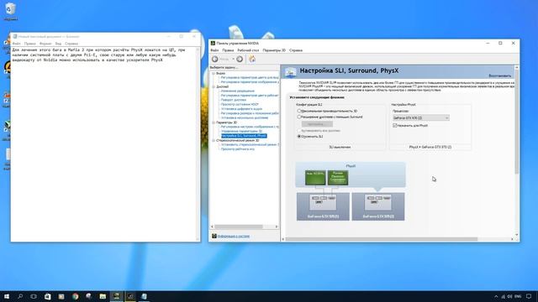Open Change resolution tree link
This screenshot has width=538, height=302.
(x=238, y=91)
